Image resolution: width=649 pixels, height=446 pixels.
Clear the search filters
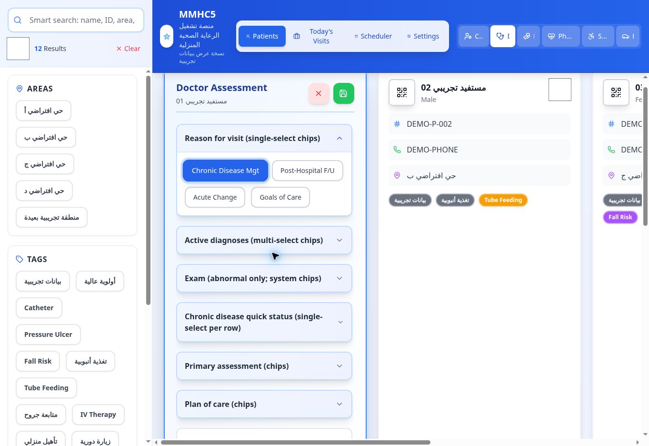tap(129, 49)
